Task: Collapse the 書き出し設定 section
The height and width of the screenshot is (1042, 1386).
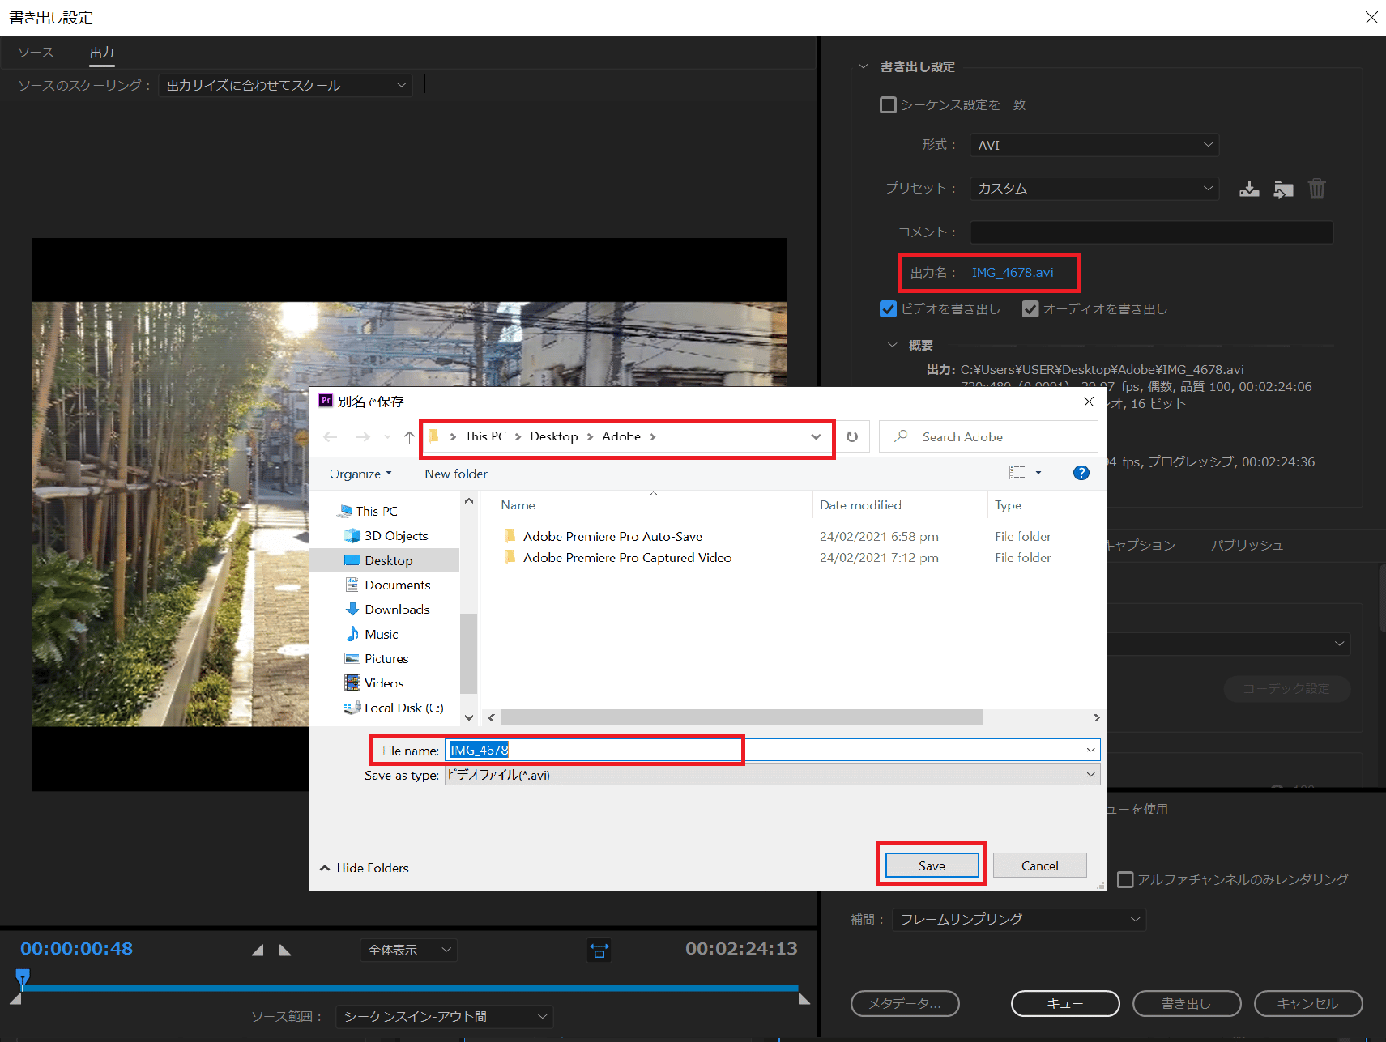Action: 863,66
